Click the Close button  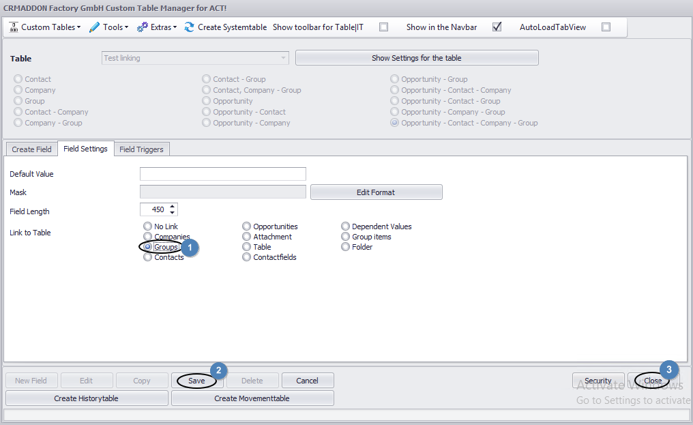coord(653,381)
